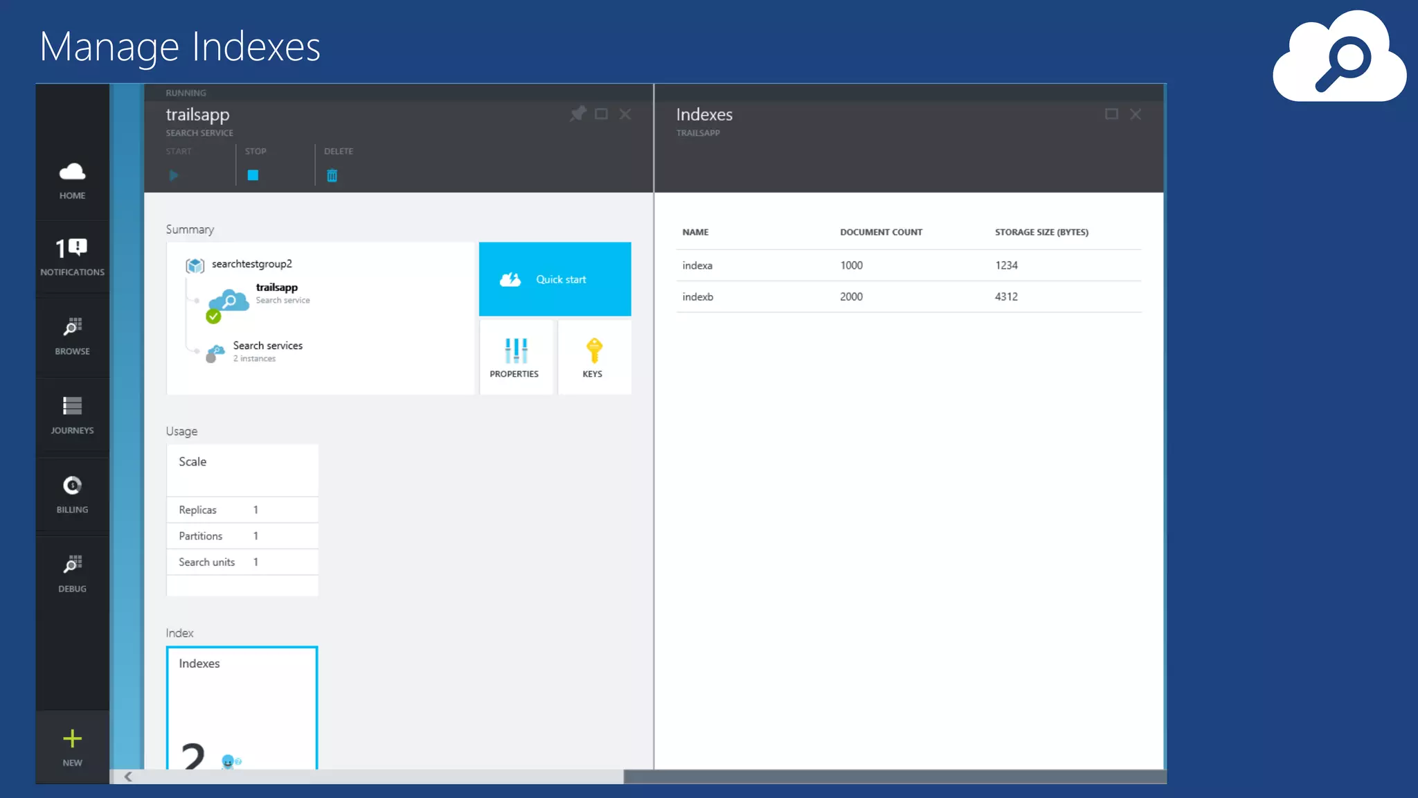This screenshot has height=798, width=1418.
Task: Open Search services 2 instances item
Action: point(255,351)
